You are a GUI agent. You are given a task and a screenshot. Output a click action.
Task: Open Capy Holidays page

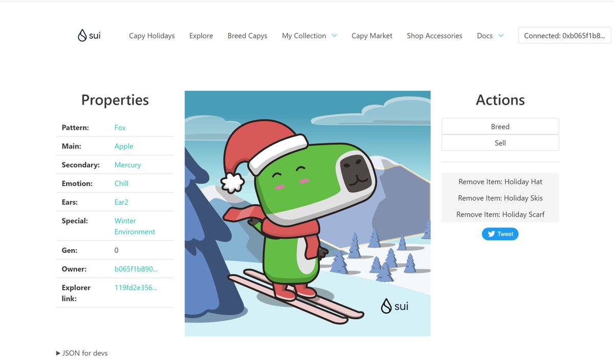(152, 36)
